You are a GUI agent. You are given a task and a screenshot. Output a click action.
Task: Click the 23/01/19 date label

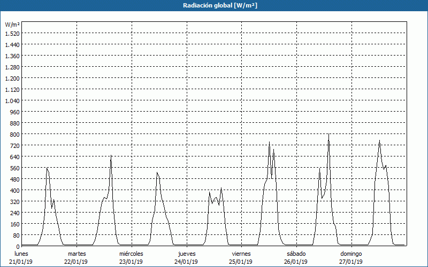131,262
